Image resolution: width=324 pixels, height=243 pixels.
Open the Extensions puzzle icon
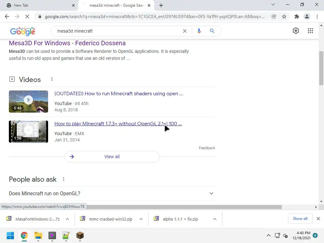click(297, 16)
